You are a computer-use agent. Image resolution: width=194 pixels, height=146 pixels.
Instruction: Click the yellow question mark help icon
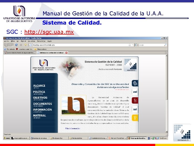(135, 118)
